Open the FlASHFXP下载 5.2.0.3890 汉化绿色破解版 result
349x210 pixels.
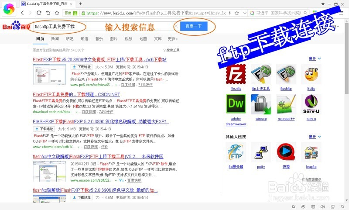click(101, 122)
